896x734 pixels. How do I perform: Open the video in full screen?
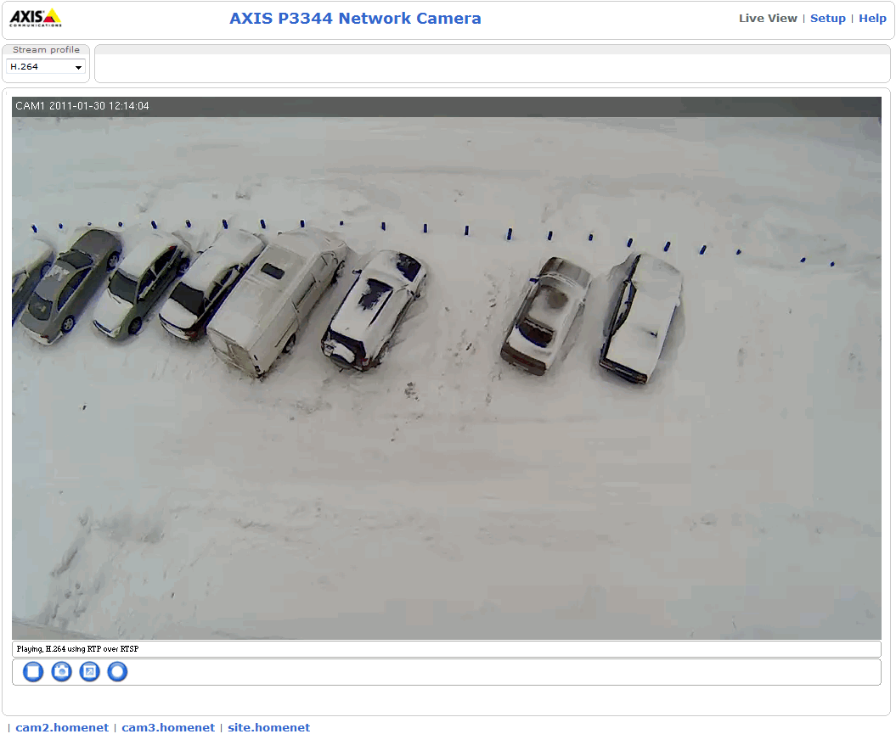(89, 672)
